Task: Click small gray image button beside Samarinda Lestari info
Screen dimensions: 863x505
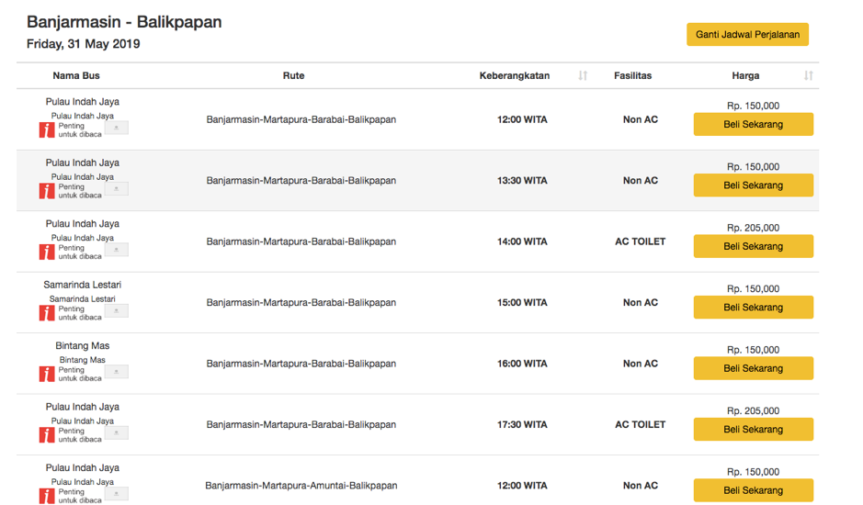Action: pyautogui.click(x=117, y=311)
